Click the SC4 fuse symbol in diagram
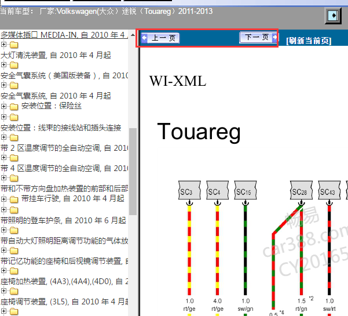 (217, 191)
